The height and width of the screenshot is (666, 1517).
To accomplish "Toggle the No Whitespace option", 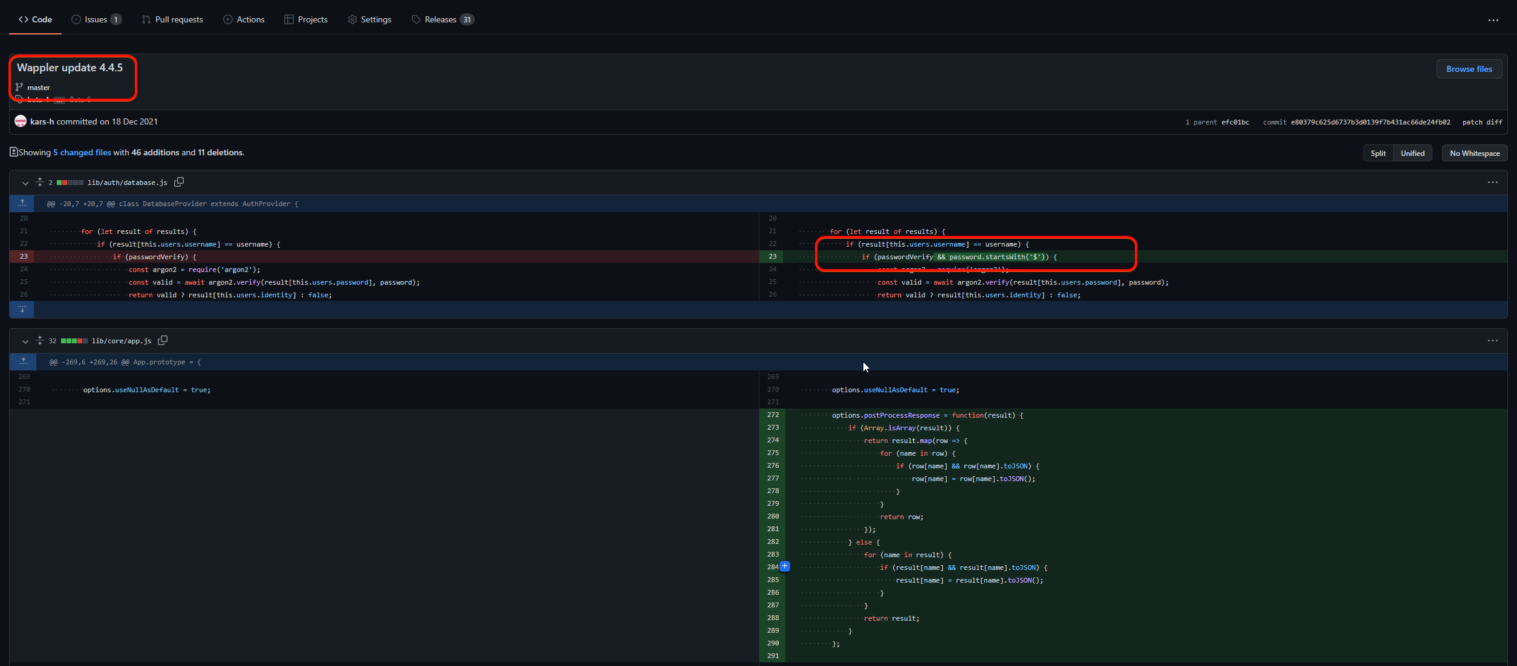I will coord(1474,153).
